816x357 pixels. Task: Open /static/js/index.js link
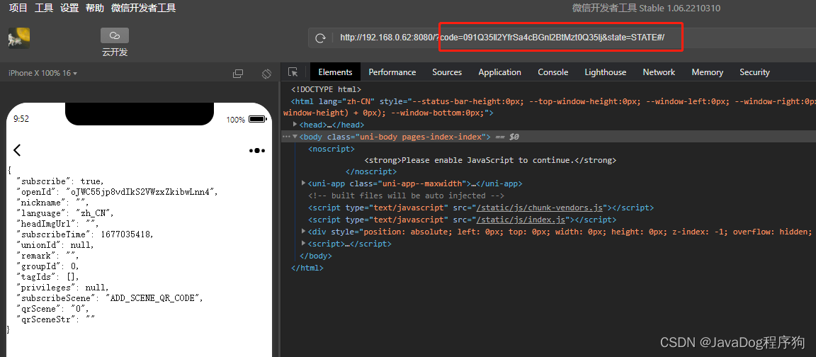521,220
